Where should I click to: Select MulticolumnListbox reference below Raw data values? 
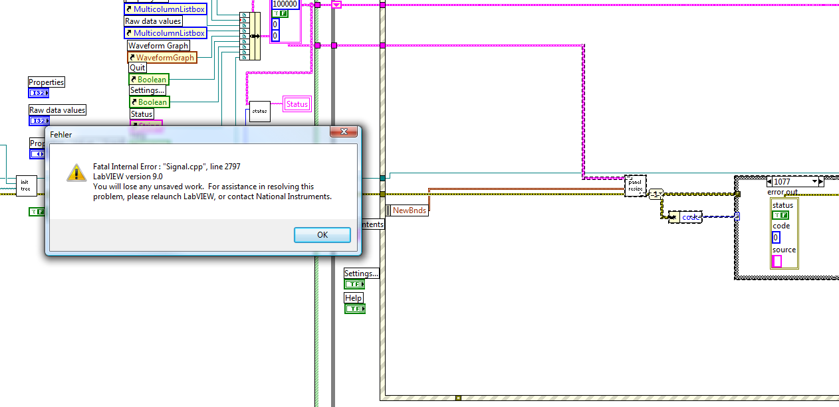(x=166, y=33)
